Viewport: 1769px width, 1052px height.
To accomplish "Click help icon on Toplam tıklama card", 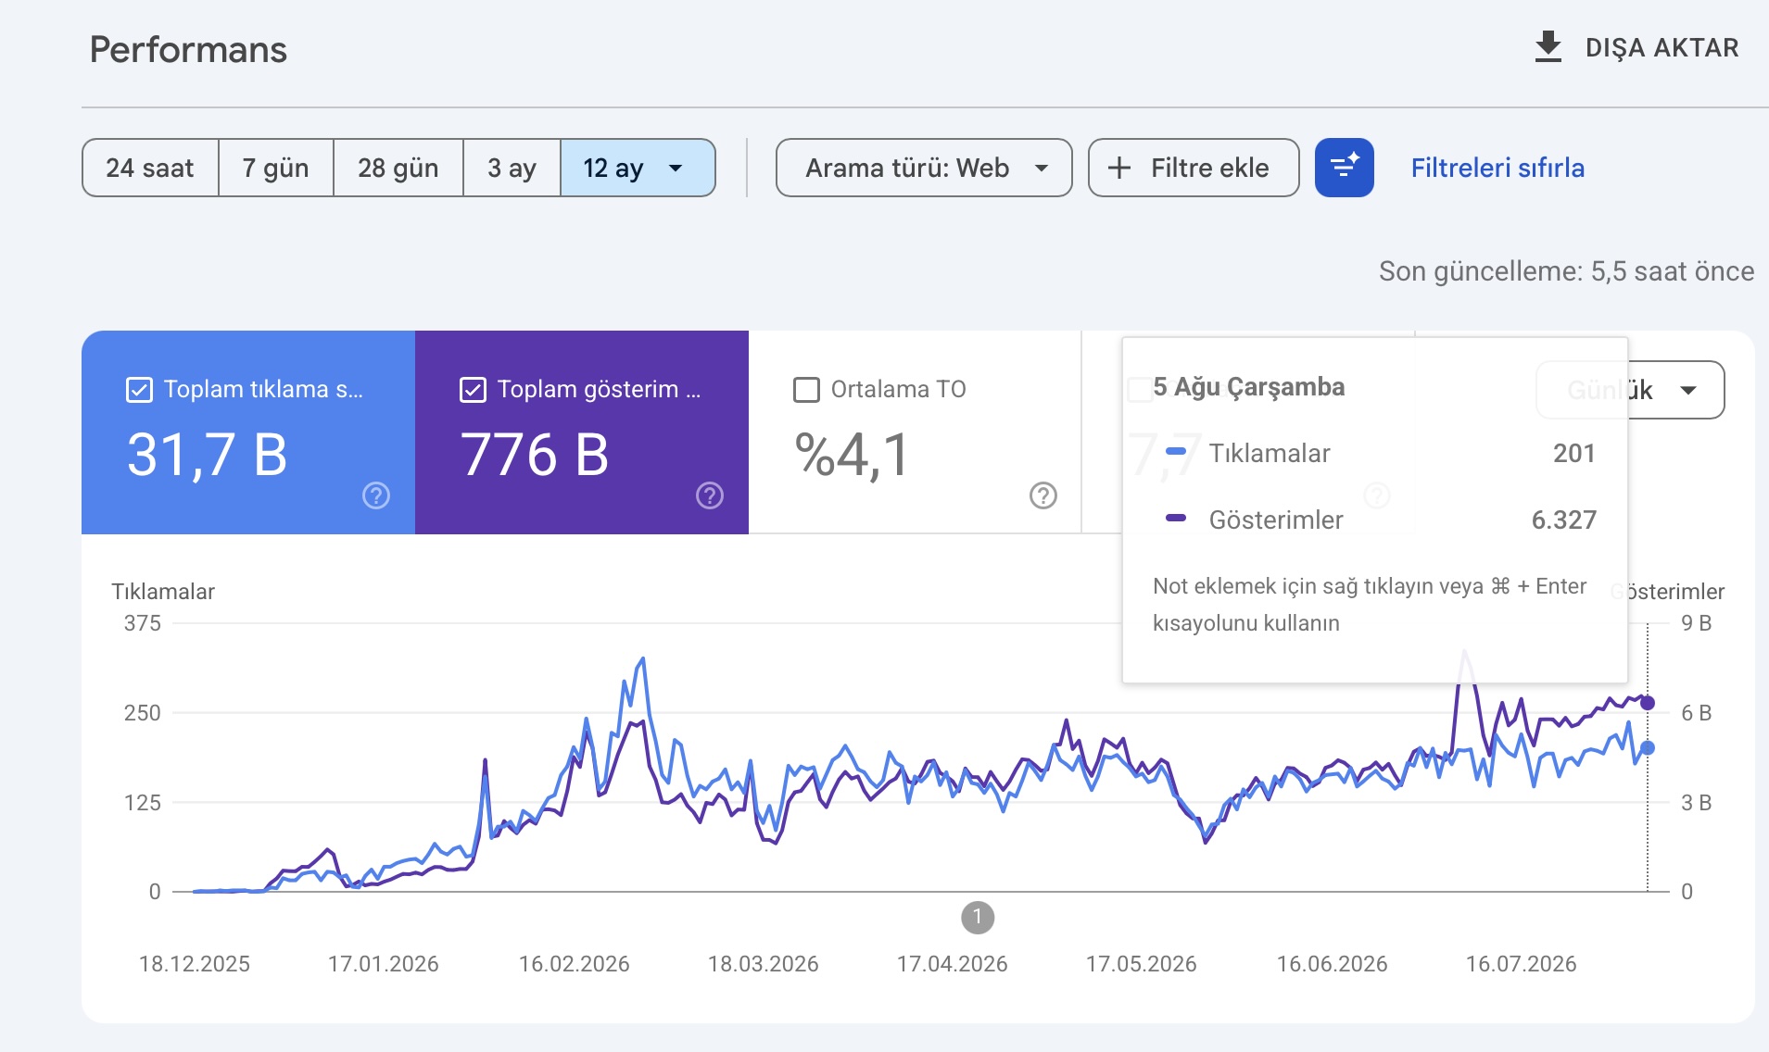I will tap(376, 495).
